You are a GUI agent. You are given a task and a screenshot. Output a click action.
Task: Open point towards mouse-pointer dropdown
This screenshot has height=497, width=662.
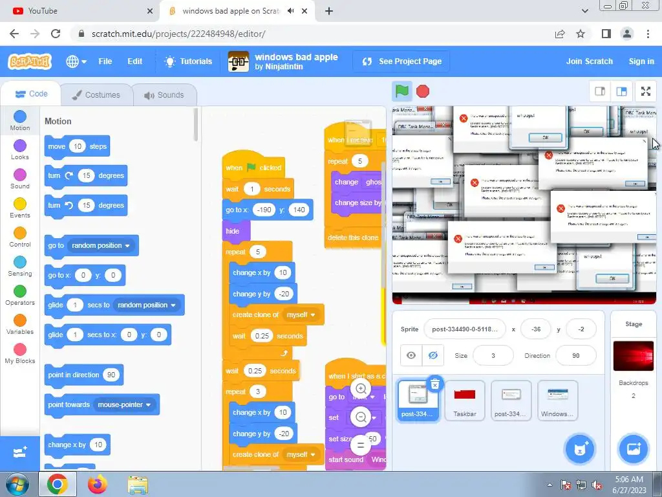pyautogui.click(x=124, y=405)
